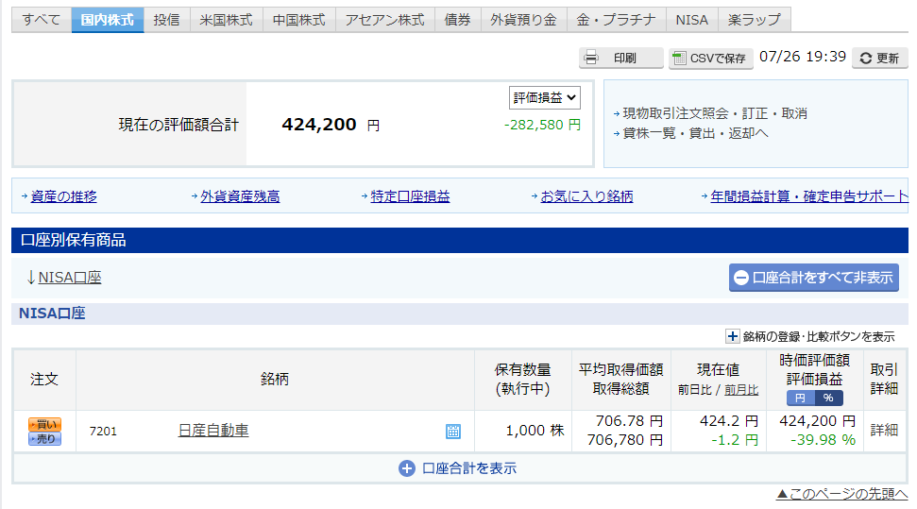The height and width of the screenshot is (509, 917).
Task: Open the 外貨資産残高 link
Action: [241, 196]
